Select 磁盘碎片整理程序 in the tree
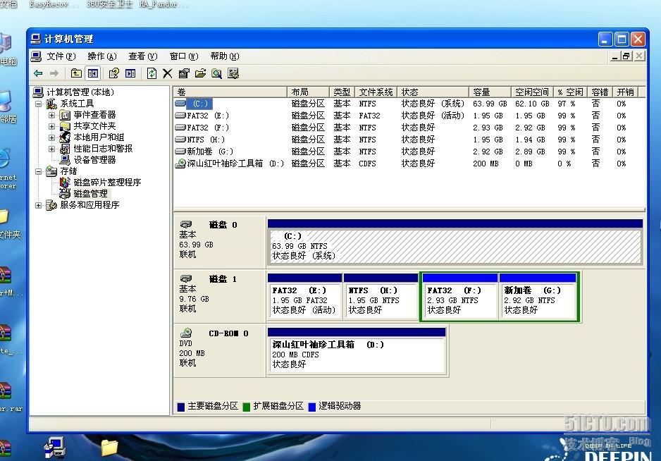This screenshot has height=461, width=661. click(x=107, y=182)
